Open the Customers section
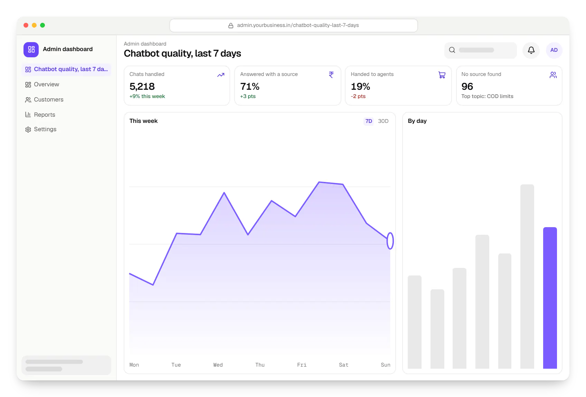The height and width of the screenshot is (397, 586). (x=66, y=100)
